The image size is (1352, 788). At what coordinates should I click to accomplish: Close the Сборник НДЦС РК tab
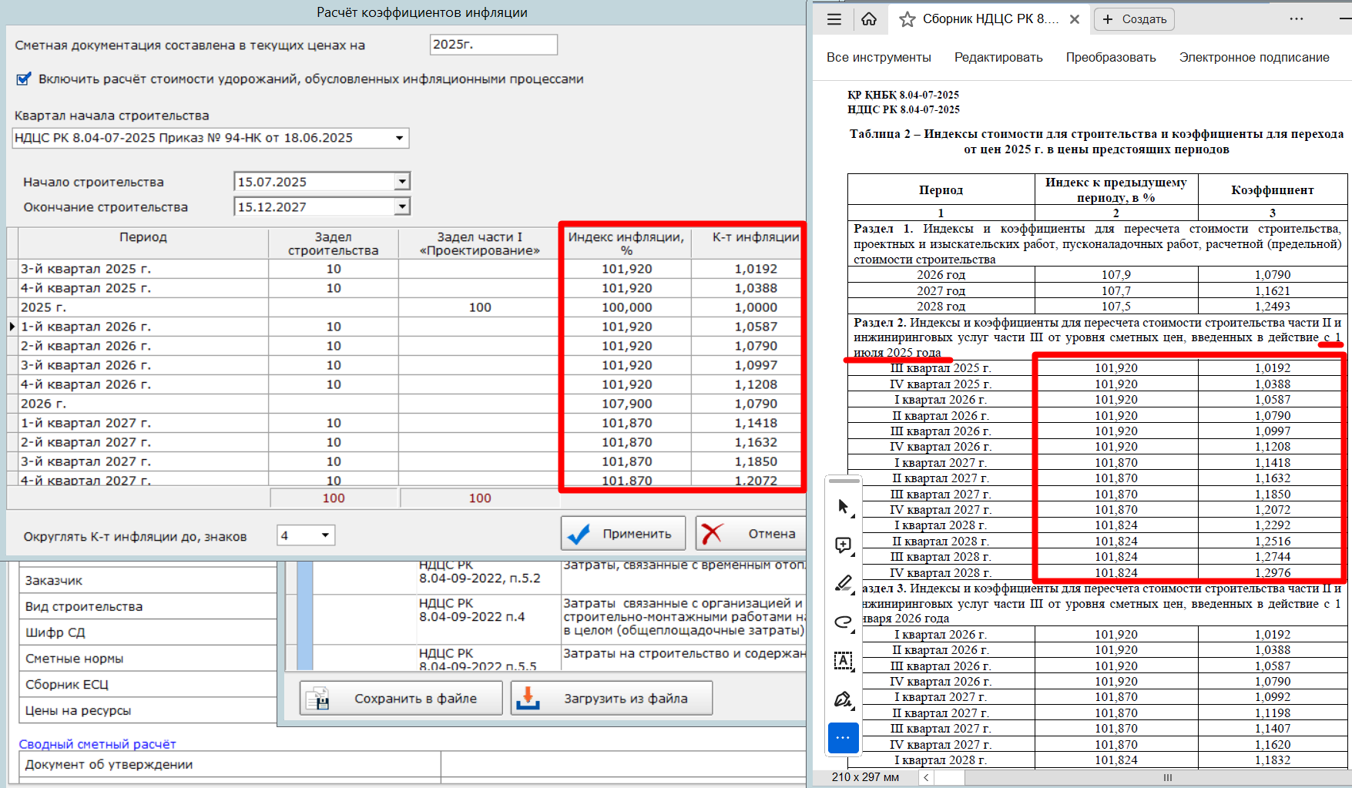pyautogui.click(x=1075, y=19)
